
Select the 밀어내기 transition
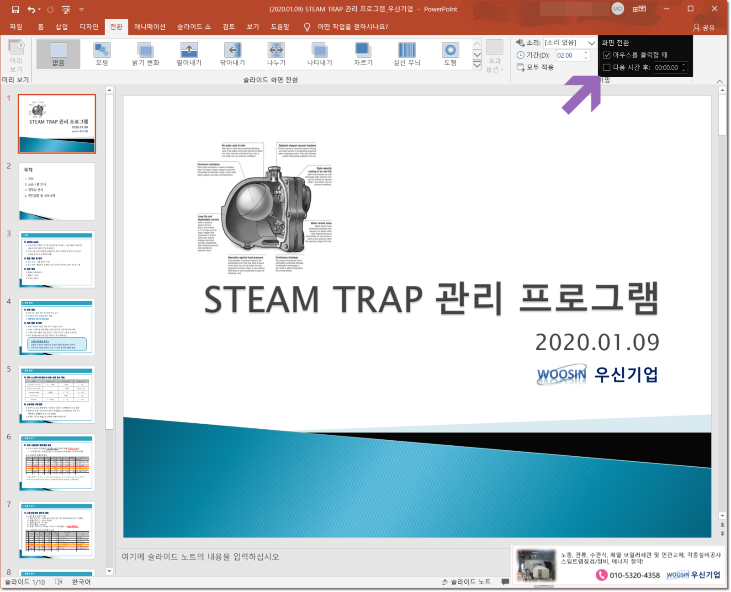point(189,54)
